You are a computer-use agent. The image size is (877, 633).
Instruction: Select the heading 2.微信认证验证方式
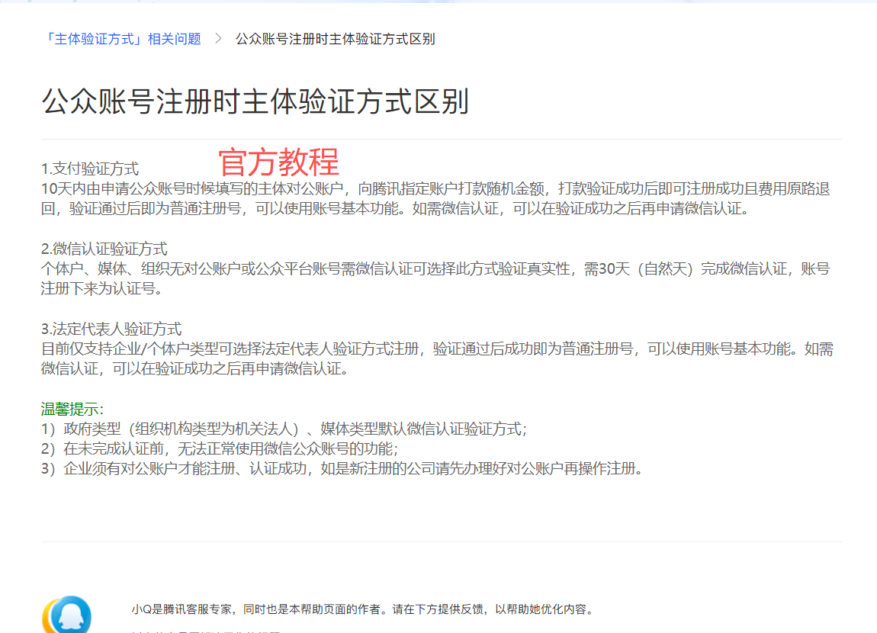(104, 249)
